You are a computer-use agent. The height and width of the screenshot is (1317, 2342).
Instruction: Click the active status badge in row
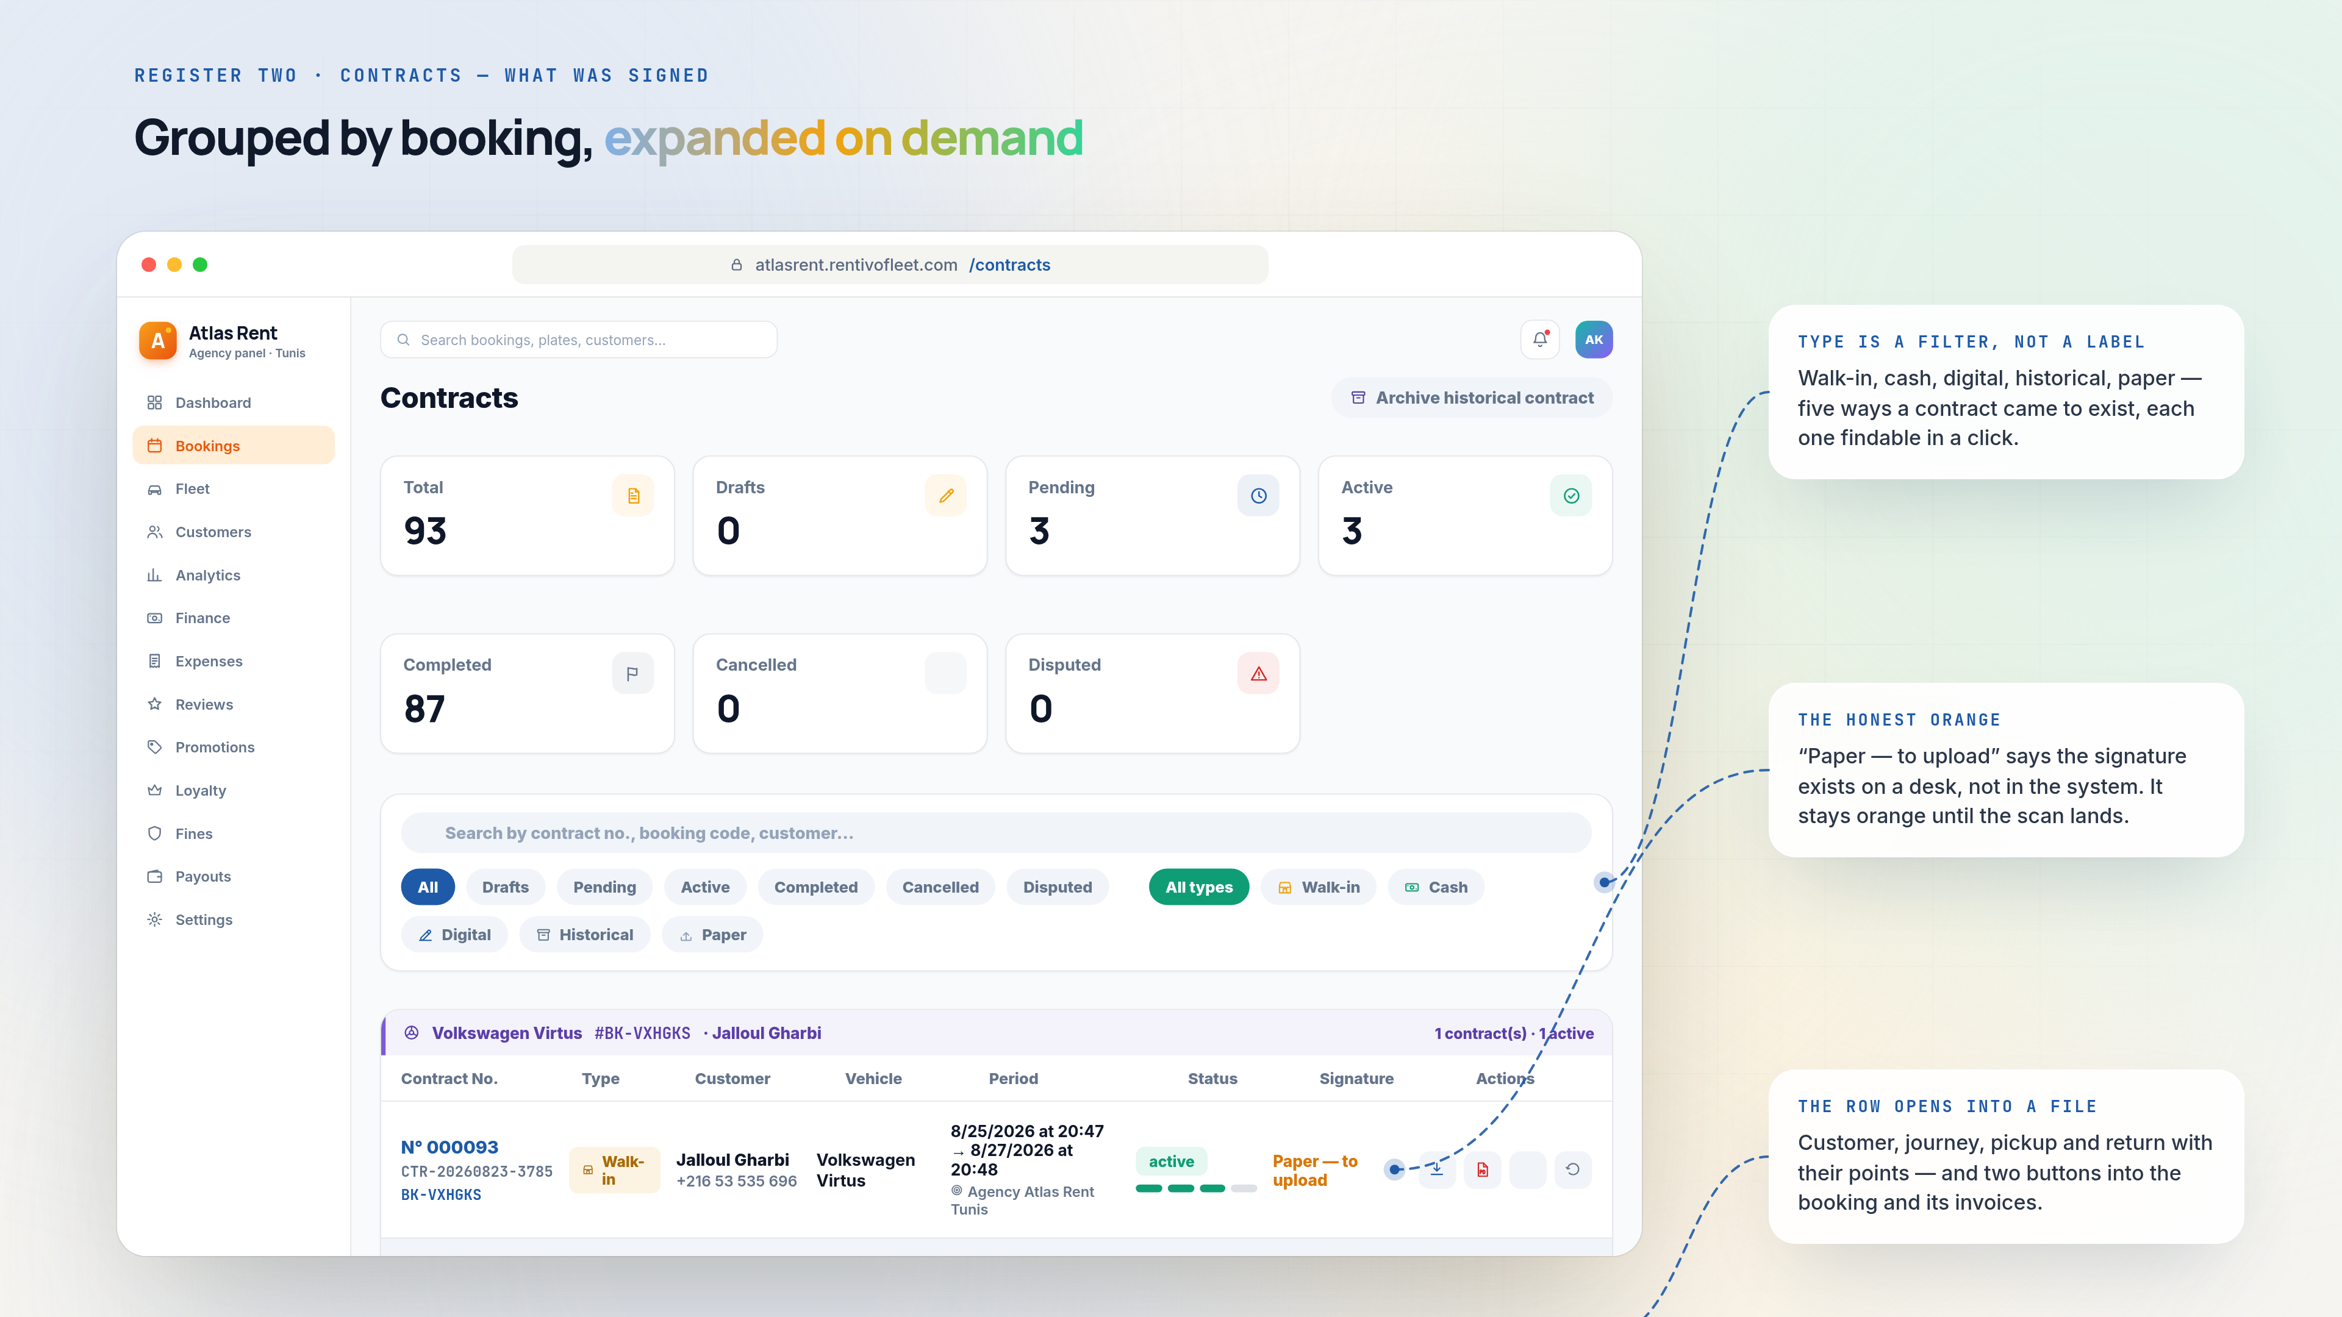pos(1171,1162)
